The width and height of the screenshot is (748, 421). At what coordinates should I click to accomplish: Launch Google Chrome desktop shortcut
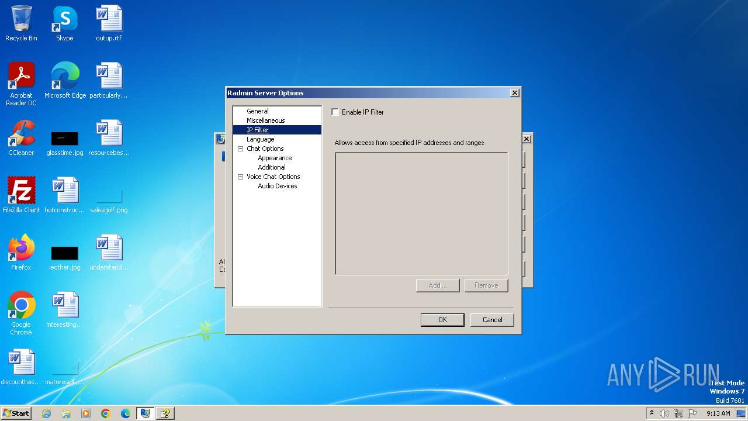tap(21, 313)
